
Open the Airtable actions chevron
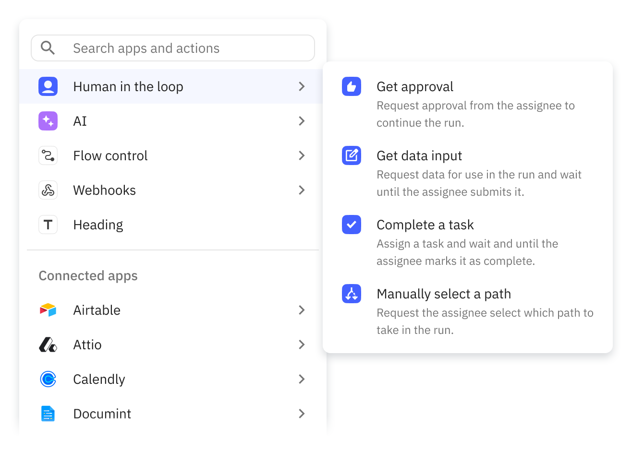[302, 310]
